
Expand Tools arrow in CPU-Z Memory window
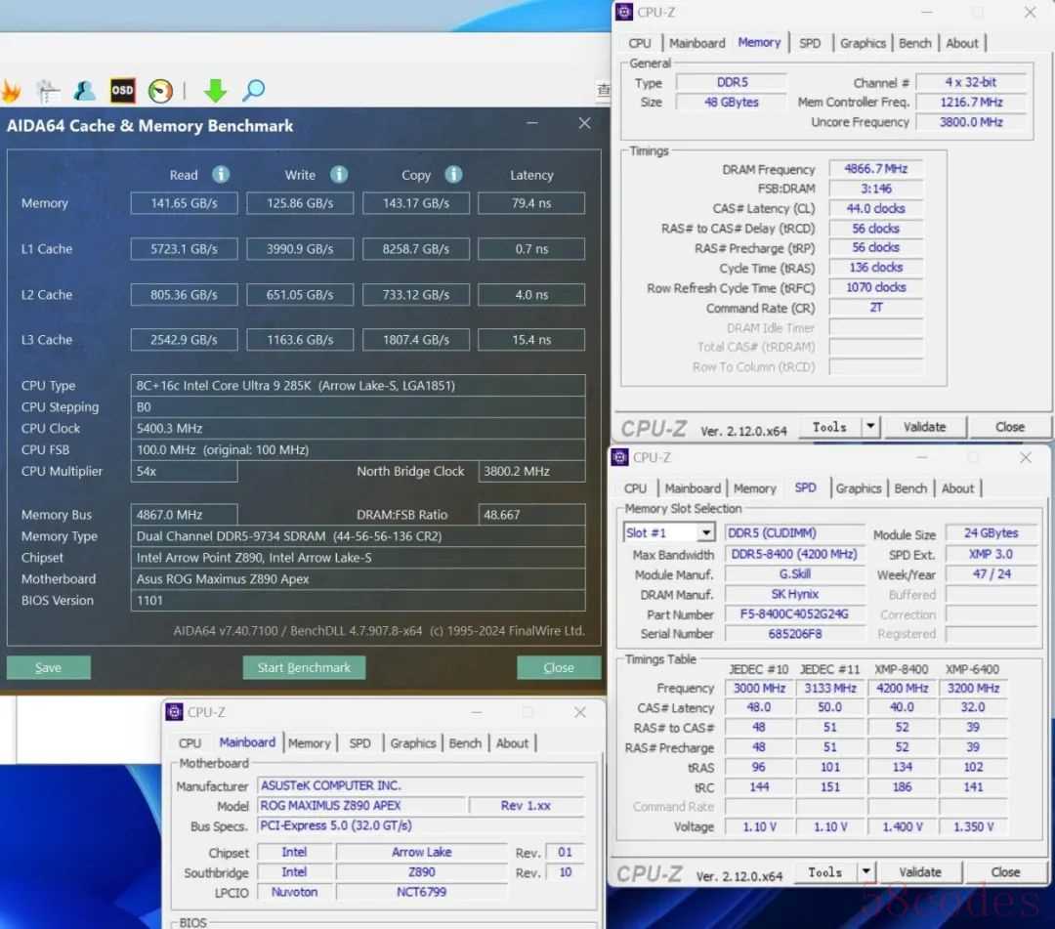point(870,427)
